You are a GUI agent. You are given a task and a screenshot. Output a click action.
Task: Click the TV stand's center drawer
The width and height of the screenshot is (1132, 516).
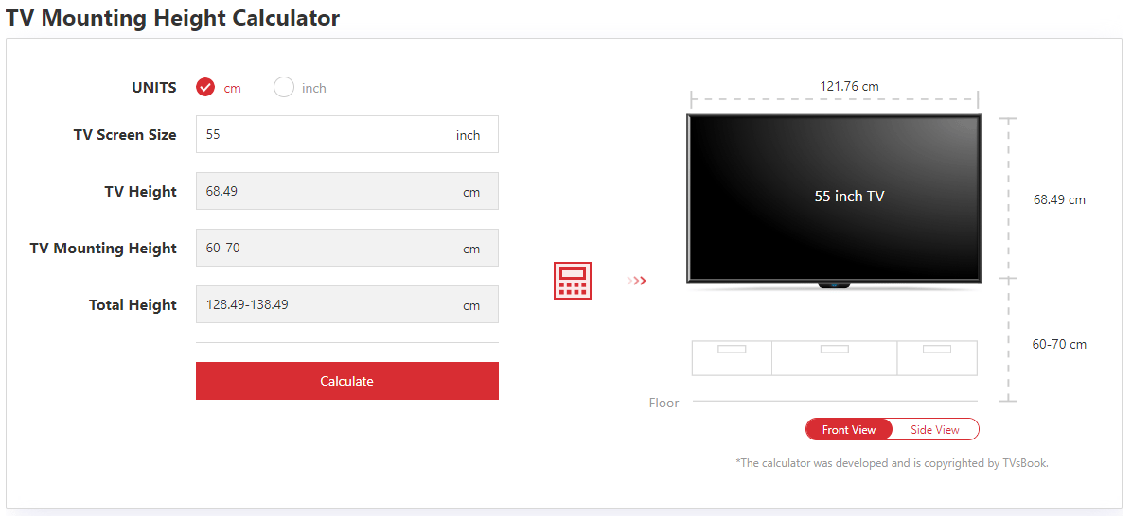[x=835, y=357]
